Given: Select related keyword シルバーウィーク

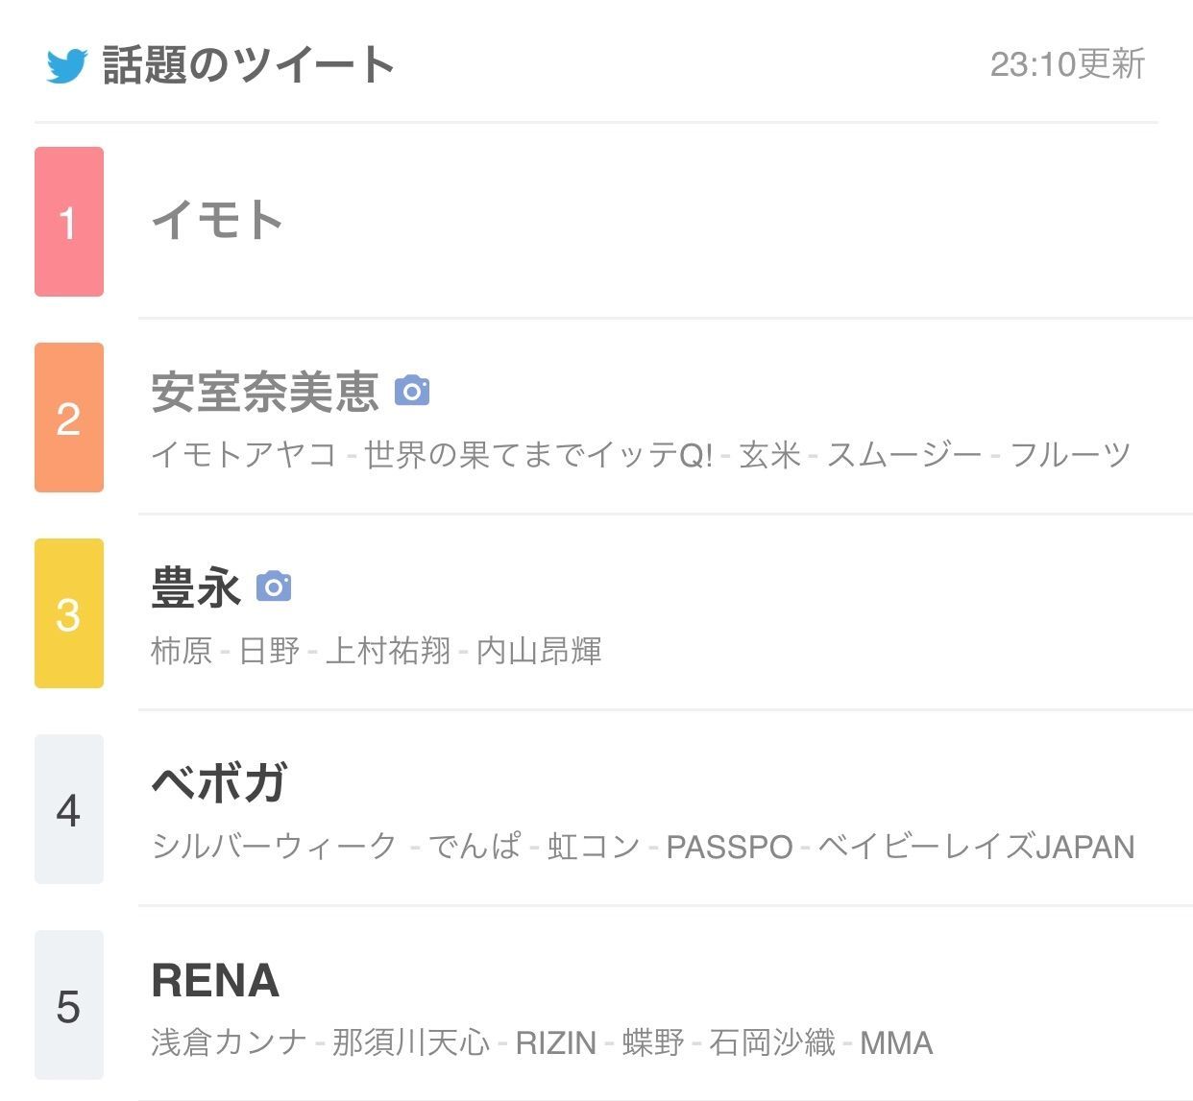Looking at the screenshot, I should pos(275,847).
